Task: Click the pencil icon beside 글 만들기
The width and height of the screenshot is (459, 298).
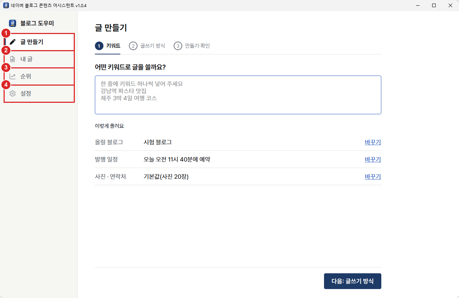Action: coord(13,42)
